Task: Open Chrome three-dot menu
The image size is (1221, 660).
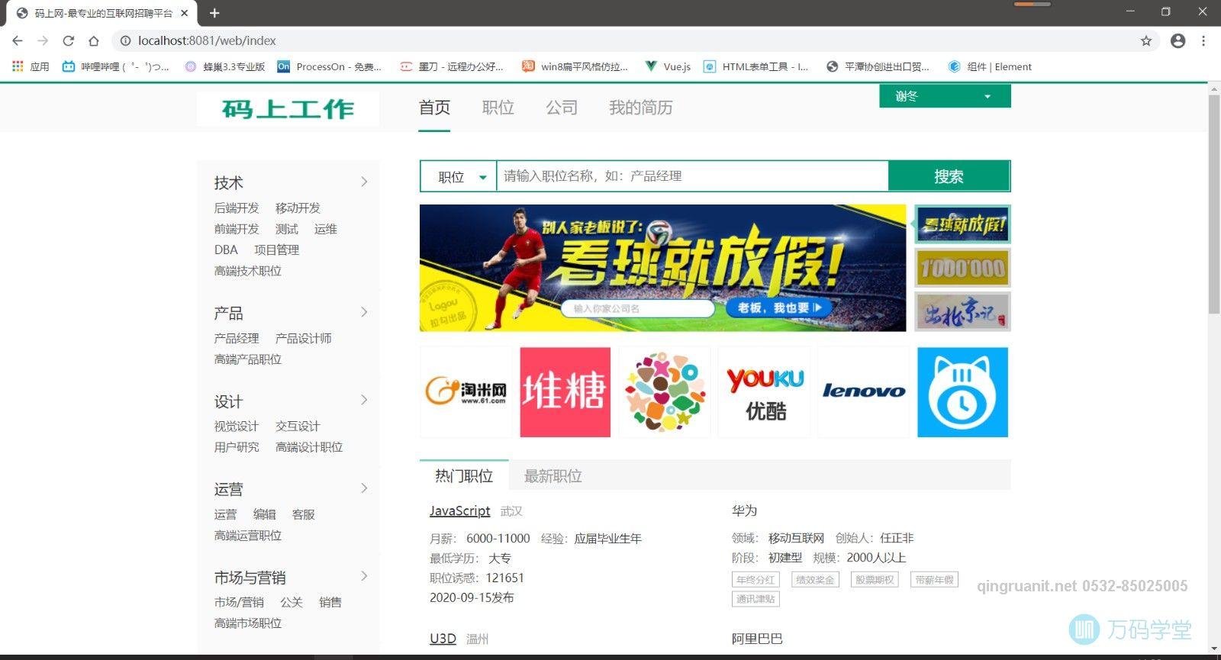Action: [1203, 40]
